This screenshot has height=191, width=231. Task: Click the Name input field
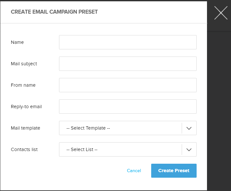(128, 42)
